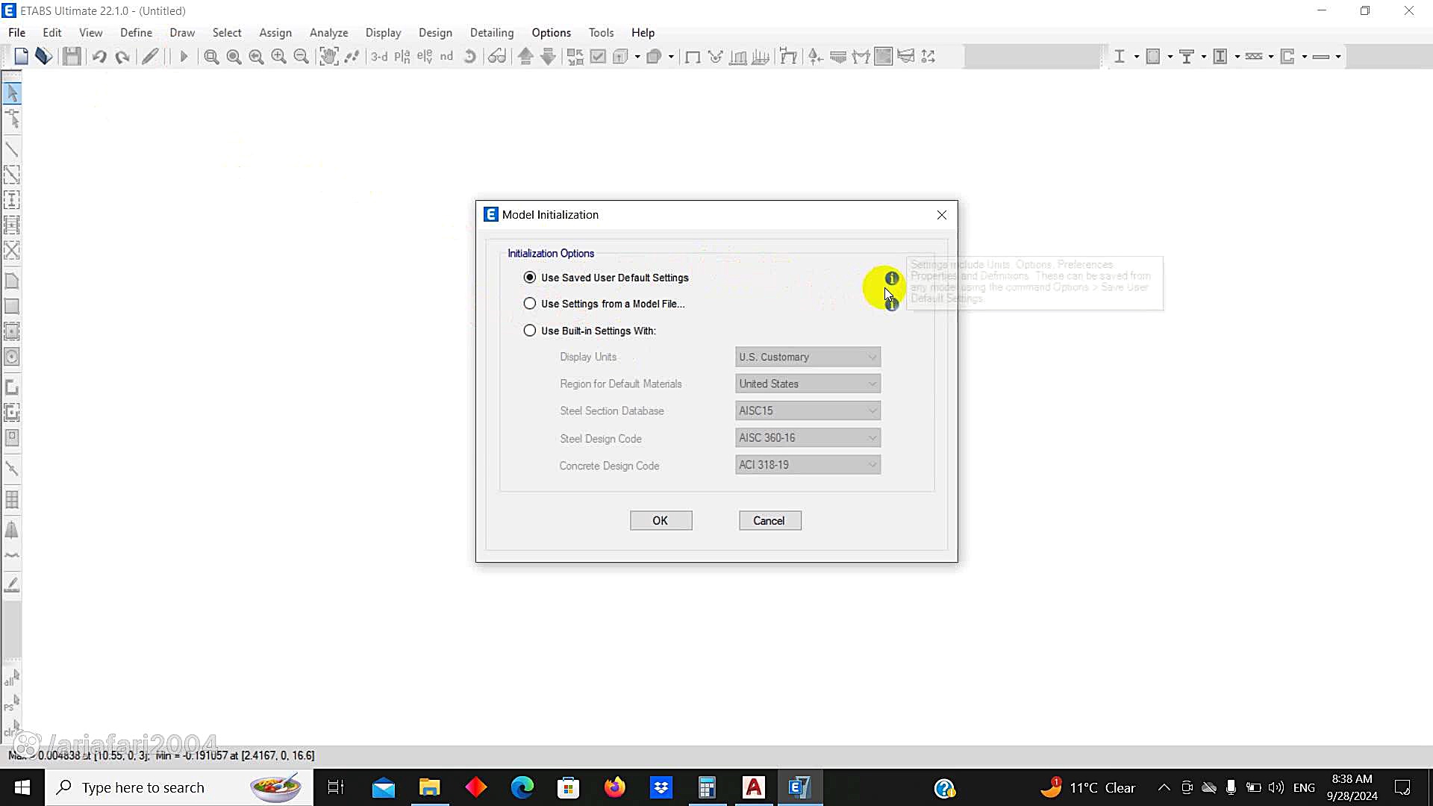Create a new model with toolbar icon
Image resolution: width=1433 pixels, height=806 pixels.
21,57
